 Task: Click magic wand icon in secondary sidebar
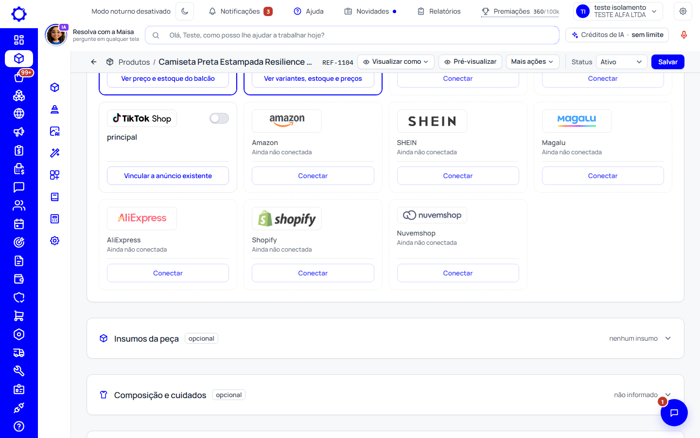(x=55, y=153)
